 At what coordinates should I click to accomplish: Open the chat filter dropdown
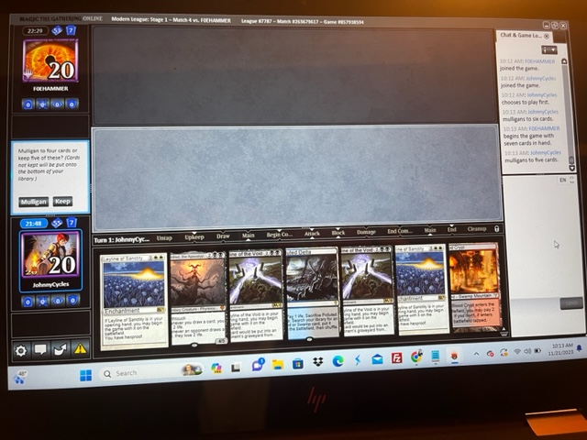coord(548,49)
